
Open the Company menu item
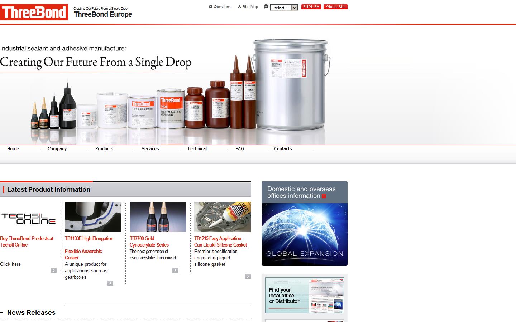click(57, 149)
